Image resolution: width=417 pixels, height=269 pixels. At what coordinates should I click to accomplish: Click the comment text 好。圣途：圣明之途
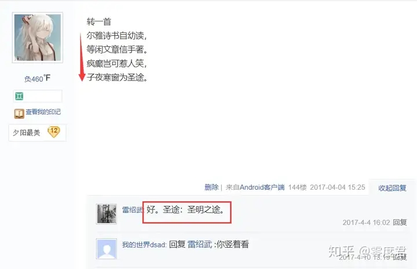[x=186, y=210]
